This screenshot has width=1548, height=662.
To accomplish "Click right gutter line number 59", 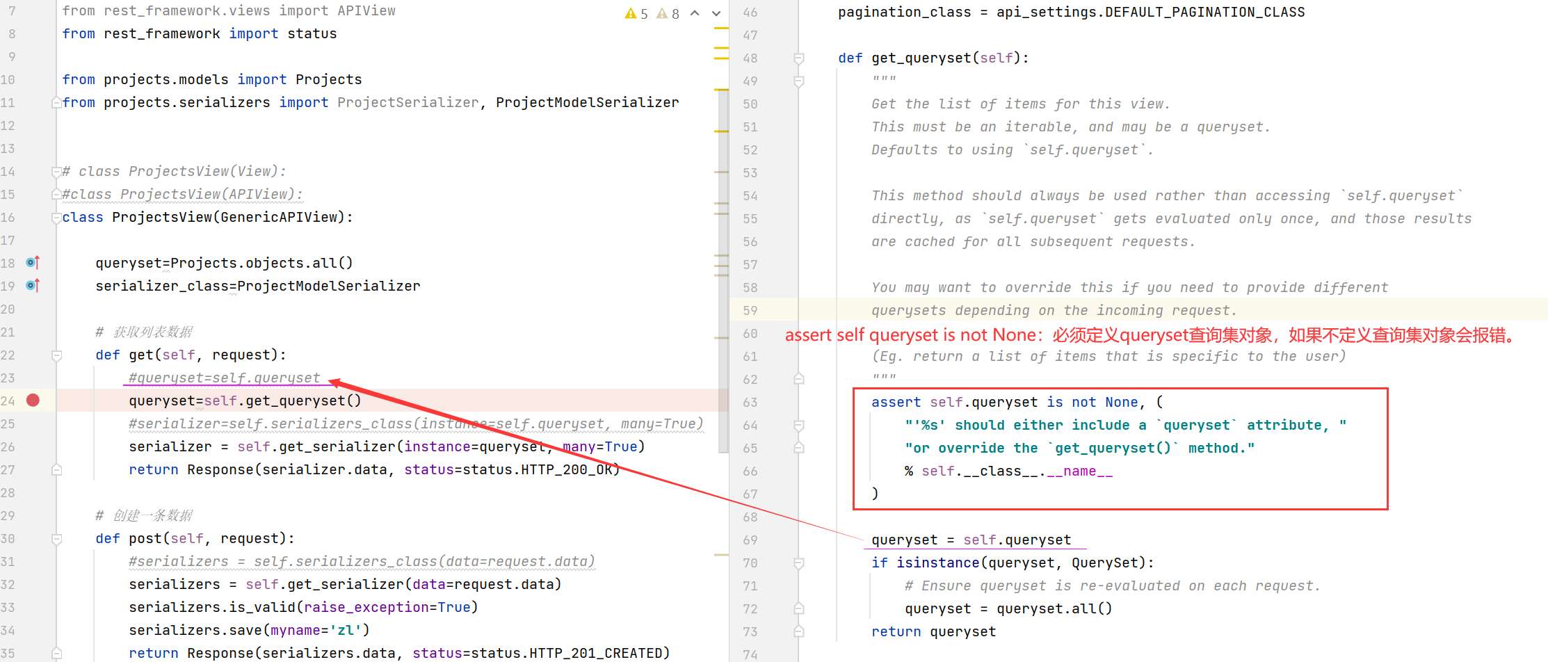I will click(750, 310).
